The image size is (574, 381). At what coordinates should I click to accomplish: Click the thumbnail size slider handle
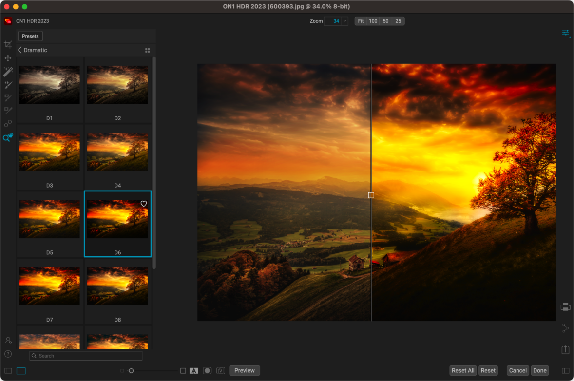click(131, 371)
